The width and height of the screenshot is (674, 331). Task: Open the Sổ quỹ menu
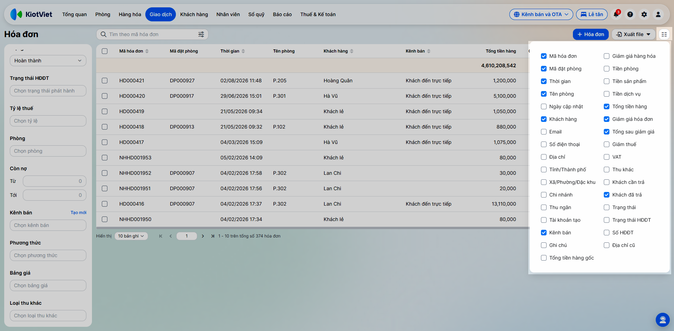click(x=256, y=14)
